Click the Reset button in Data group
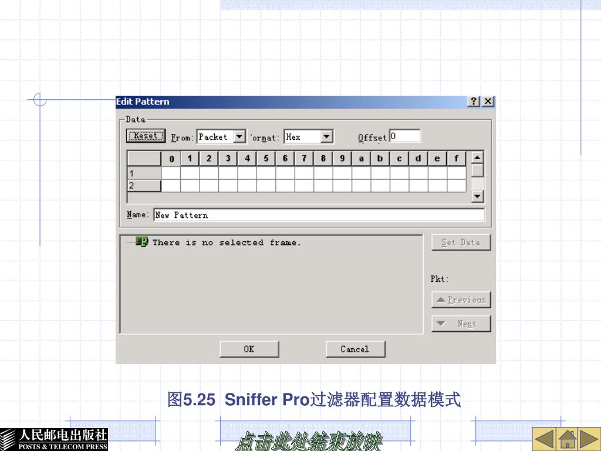This screenshot has width=601, height=451. tap(146, 136)
